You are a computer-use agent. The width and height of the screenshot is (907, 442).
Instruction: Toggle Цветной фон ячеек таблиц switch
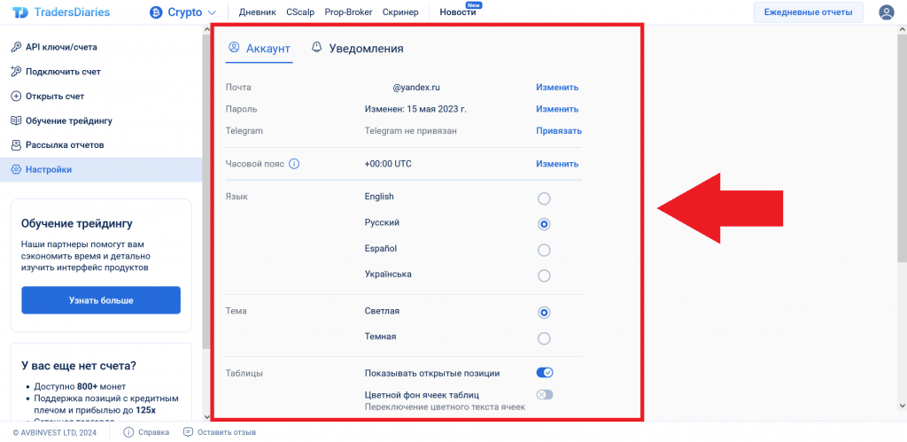[545, 394]
